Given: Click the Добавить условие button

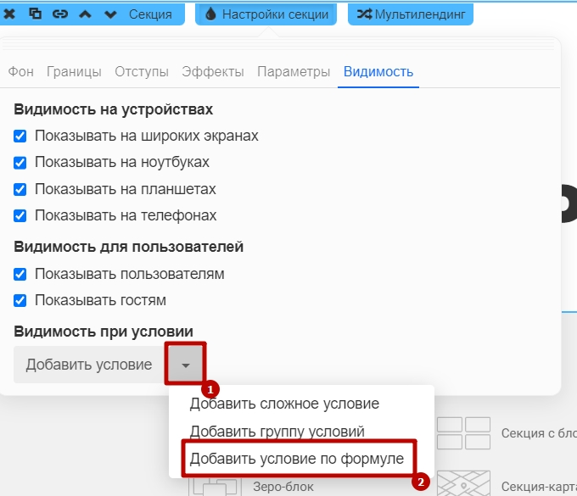Looking at the screenshot, I should point(89,365).
